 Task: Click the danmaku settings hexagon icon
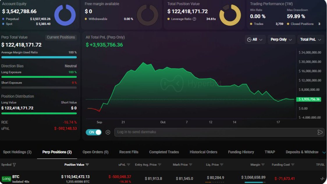pyautogui.click(x=108, y=132)
